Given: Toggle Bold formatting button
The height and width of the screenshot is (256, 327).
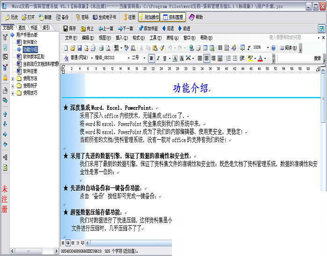Looking at the screenshot, I should tap(151, 58).
